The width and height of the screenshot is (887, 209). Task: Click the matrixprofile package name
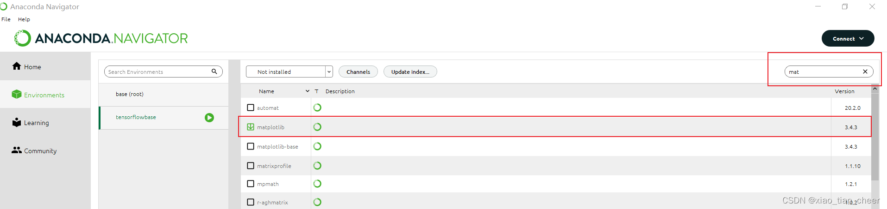click(274, 166)
